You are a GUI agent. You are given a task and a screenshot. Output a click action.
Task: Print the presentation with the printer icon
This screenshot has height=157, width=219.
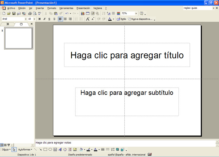[x=30, y=14]
